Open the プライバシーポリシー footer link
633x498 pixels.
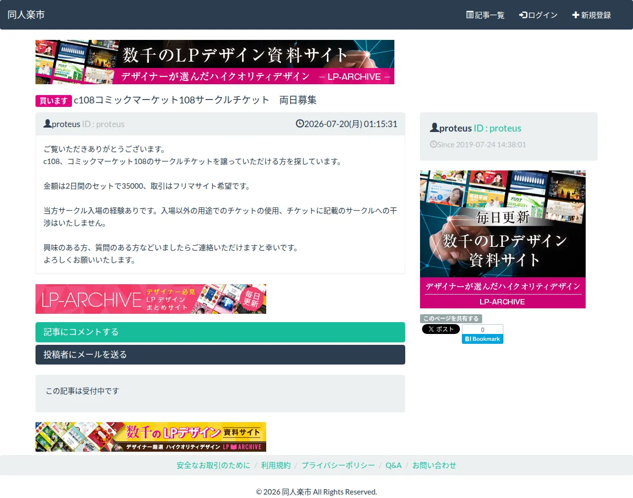(x=338, y=465)
